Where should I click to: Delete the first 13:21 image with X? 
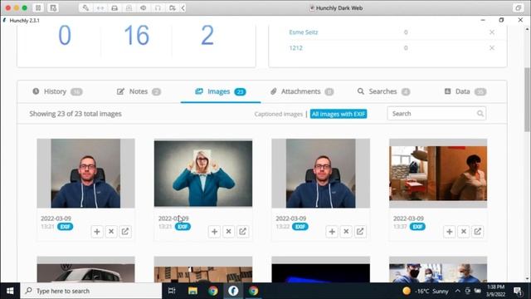coord(111,232)
